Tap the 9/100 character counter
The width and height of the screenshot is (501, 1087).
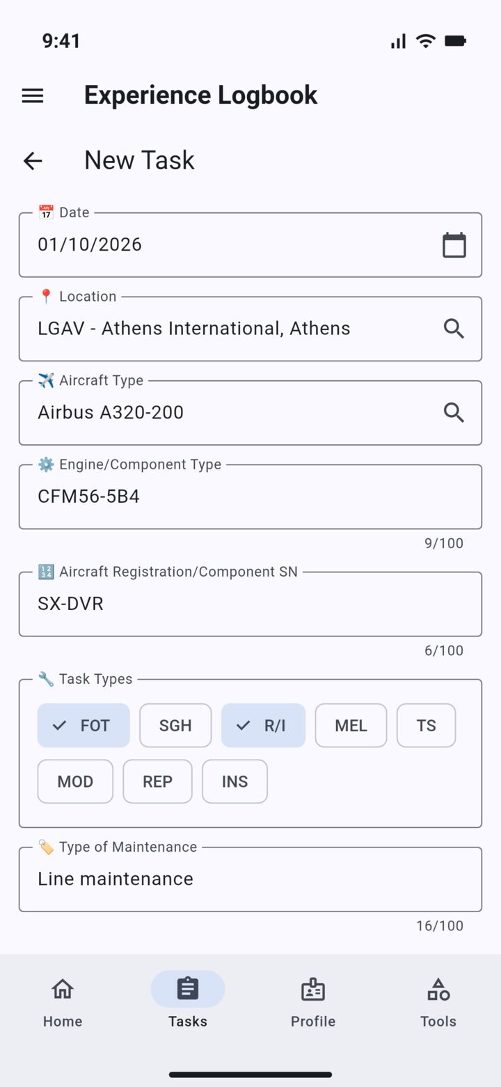tap(444, 543)
